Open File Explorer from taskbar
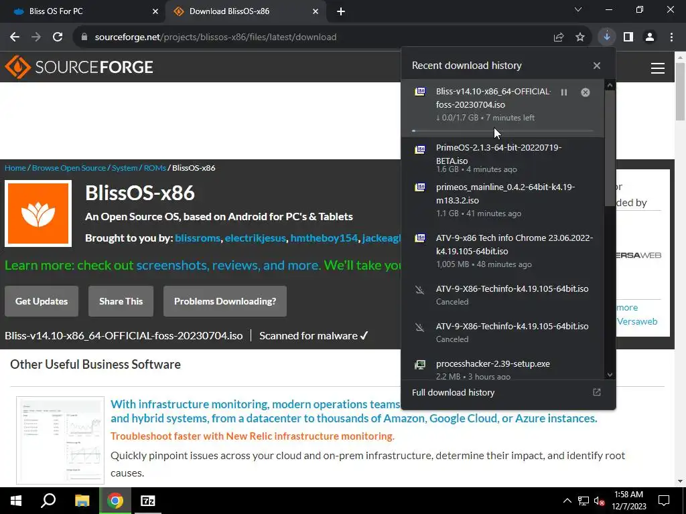 click(x=82, y=501)
